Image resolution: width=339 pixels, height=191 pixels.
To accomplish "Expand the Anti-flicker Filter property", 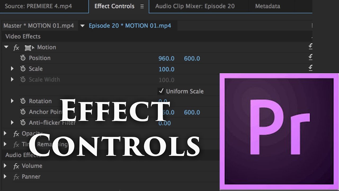I will [12, 123].
